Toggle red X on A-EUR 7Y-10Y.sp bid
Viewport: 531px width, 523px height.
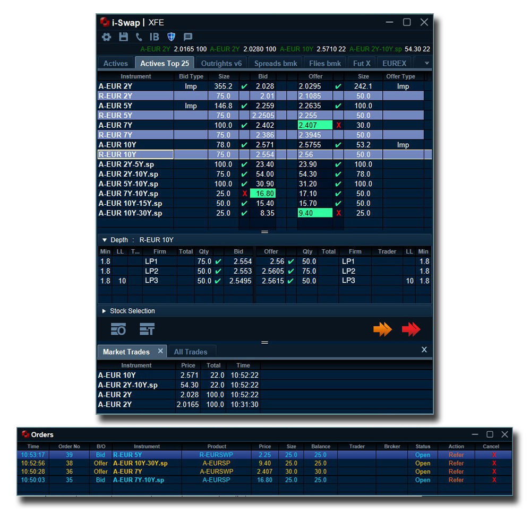click(x=244, y=194)
